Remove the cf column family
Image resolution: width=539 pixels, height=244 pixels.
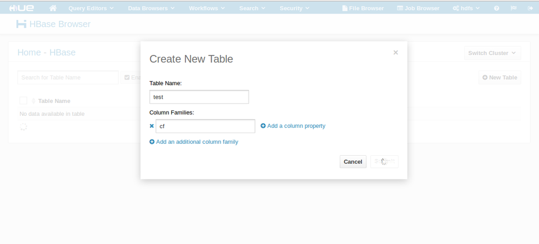tap(152, 126)
